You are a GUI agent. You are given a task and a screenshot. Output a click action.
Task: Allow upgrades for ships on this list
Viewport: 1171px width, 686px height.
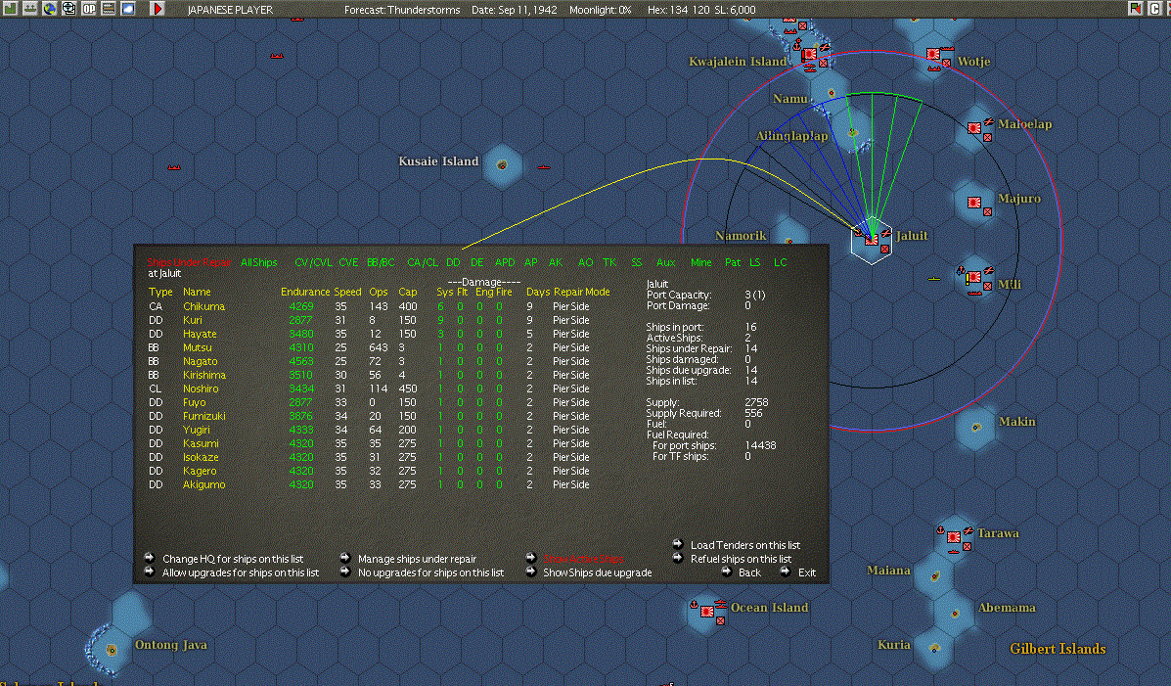point(241,572)
